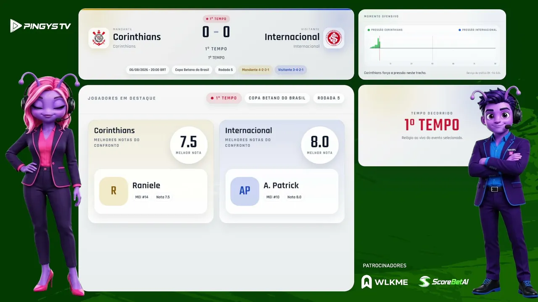Click the Nota 7.5 rating tag

tap(163, 197)
